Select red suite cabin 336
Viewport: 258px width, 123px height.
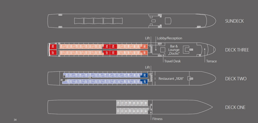53,46
